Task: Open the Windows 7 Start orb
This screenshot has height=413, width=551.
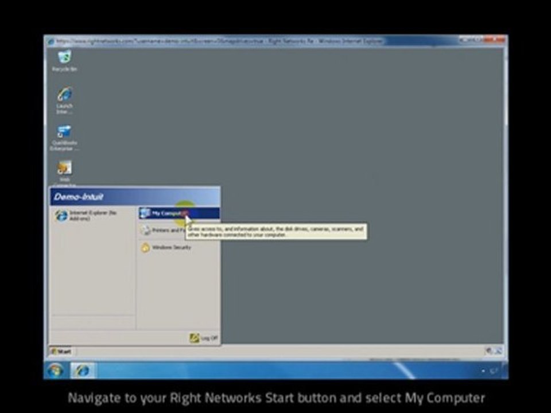Action: (x=55, y=371)
